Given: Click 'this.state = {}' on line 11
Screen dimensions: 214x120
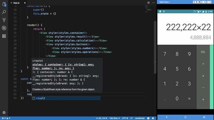Looking at the screenshot, I should click(x=44, y=14).
